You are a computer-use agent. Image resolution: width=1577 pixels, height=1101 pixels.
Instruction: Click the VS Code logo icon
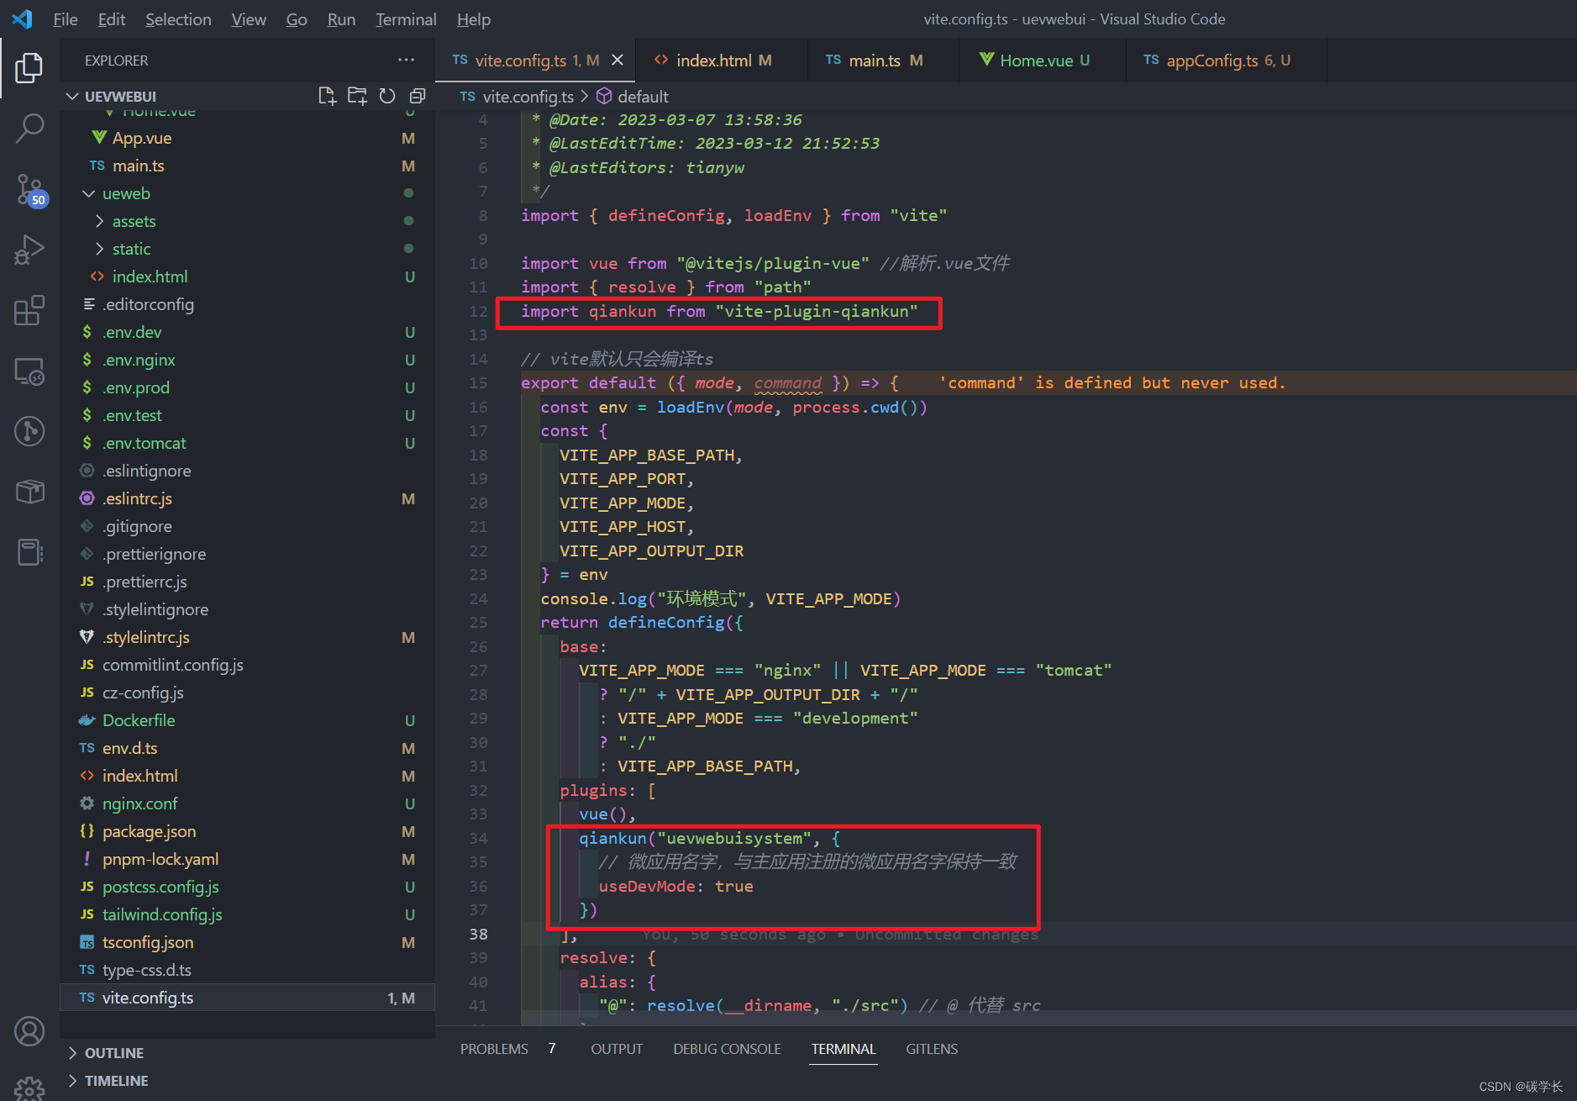coord(22,18)
